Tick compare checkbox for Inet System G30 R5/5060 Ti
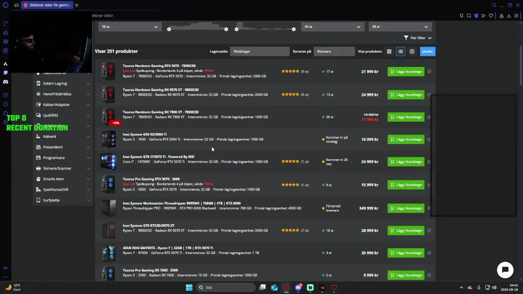Viewport: 523px width, 294px height. pos(429,139)
